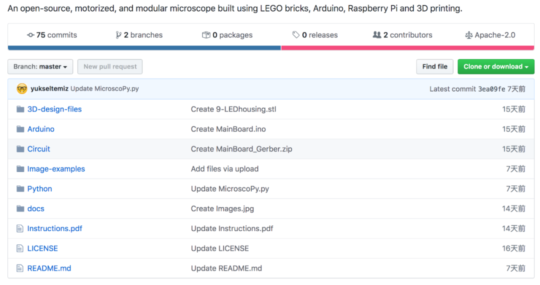Viewport: 540px width, 285px height.
Task: Click the latest commit hash 3ea09fe
Action: point(491,89)
